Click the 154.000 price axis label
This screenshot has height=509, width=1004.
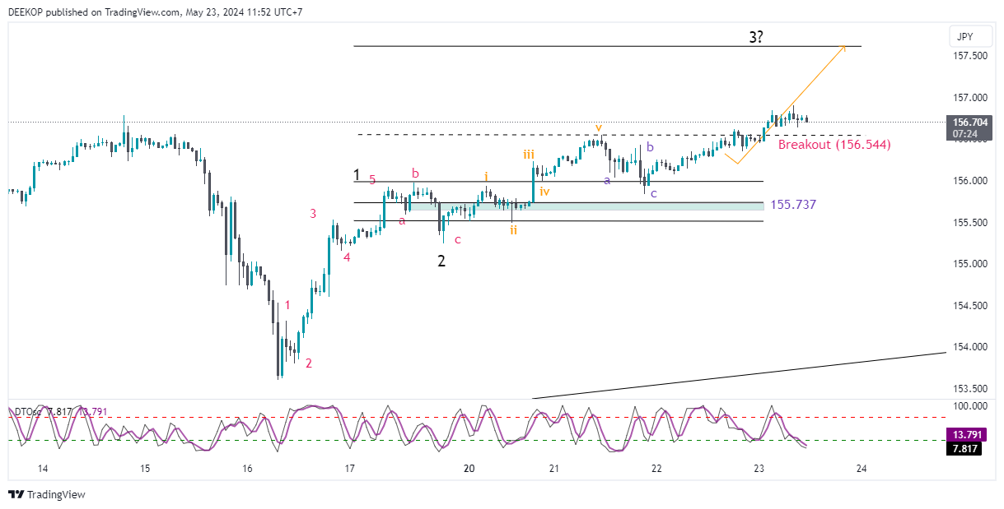(971, 347)
